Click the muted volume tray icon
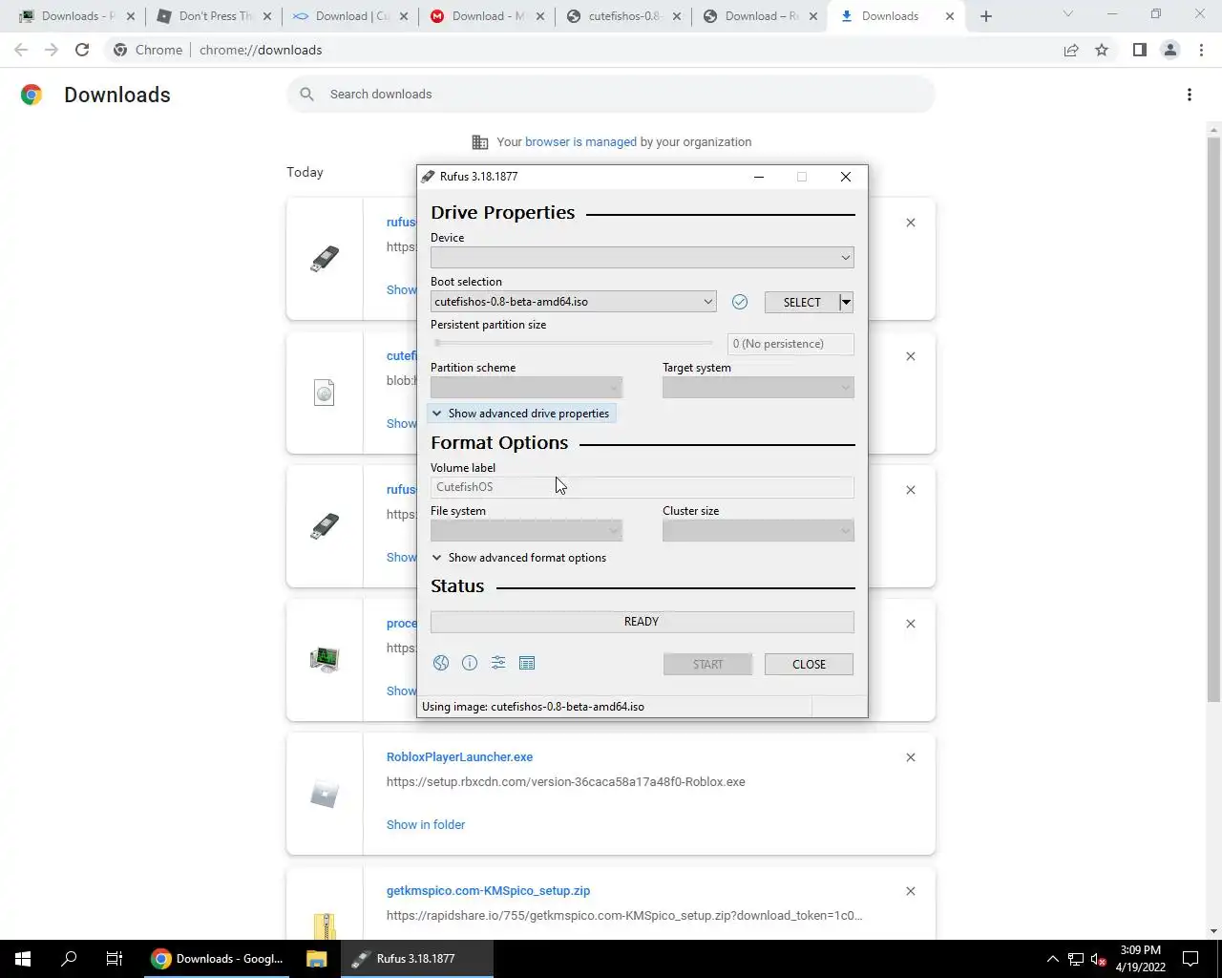 1098,959
